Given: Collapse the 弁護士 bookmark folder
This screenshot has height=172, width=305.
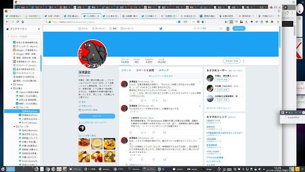Looking at the screenshot, I should point(11,88).
